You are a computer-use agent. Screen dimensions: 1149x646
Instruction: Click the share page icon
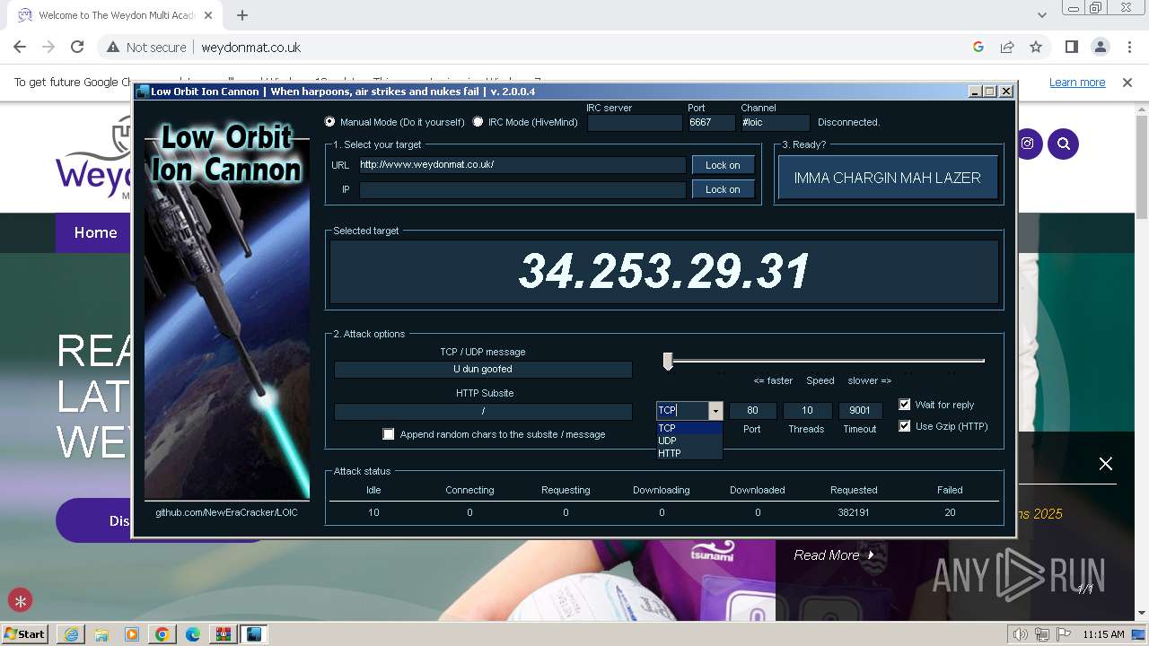click(1007, 47)
